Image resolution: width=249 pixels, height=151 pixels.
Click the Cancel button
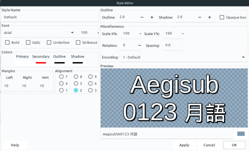click(x=209, y=145)
